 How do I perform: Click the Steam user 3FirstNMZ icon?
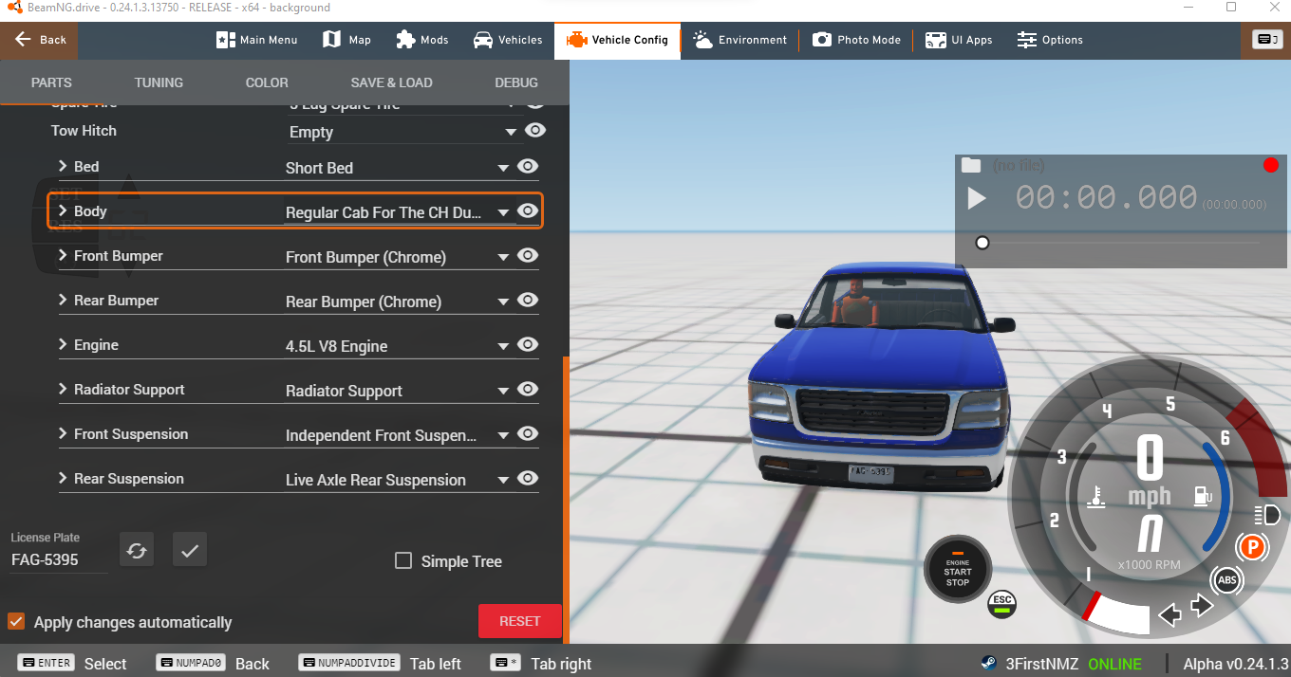click(x=990, y=664)
